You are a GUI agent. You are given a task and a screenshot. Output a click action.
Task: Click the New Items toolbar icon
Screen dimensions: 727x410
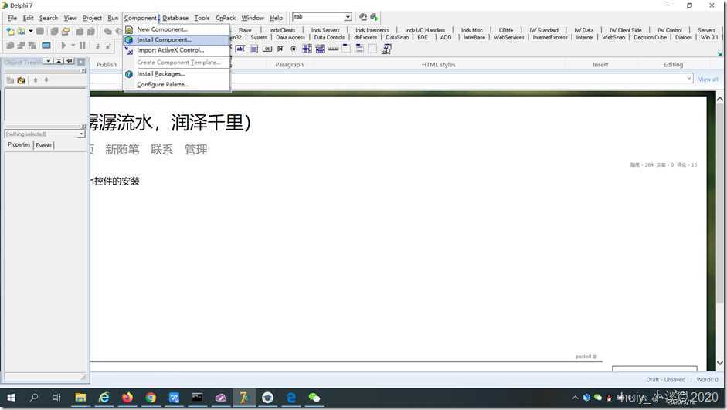click(x=10, y=32)
